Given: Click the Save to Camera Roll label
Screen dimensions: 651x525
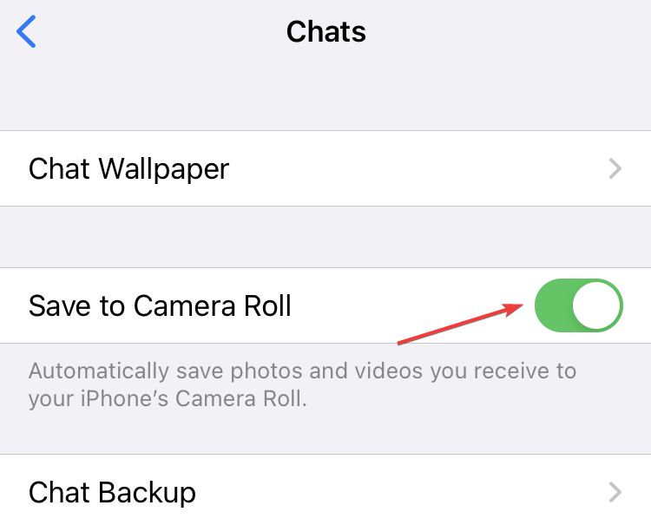Looking at the screenshot, I should (160, 306).
